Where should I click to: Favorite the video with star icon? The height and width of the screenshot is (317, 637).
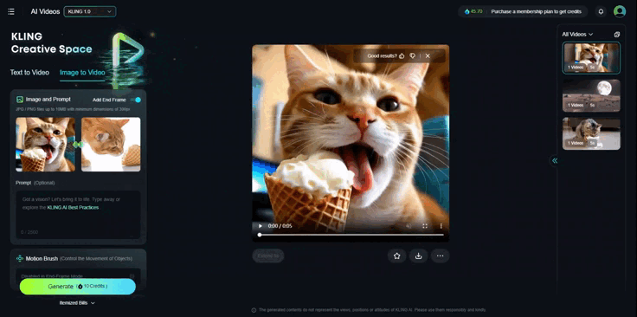397,256
